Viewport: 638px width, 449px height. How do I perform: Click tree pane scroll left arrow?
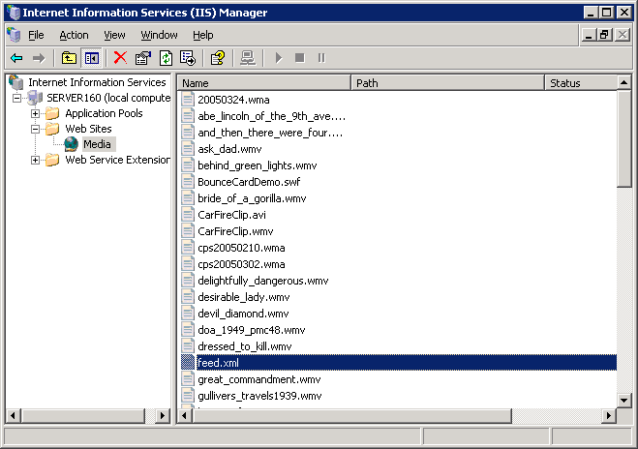coord(13,416)
